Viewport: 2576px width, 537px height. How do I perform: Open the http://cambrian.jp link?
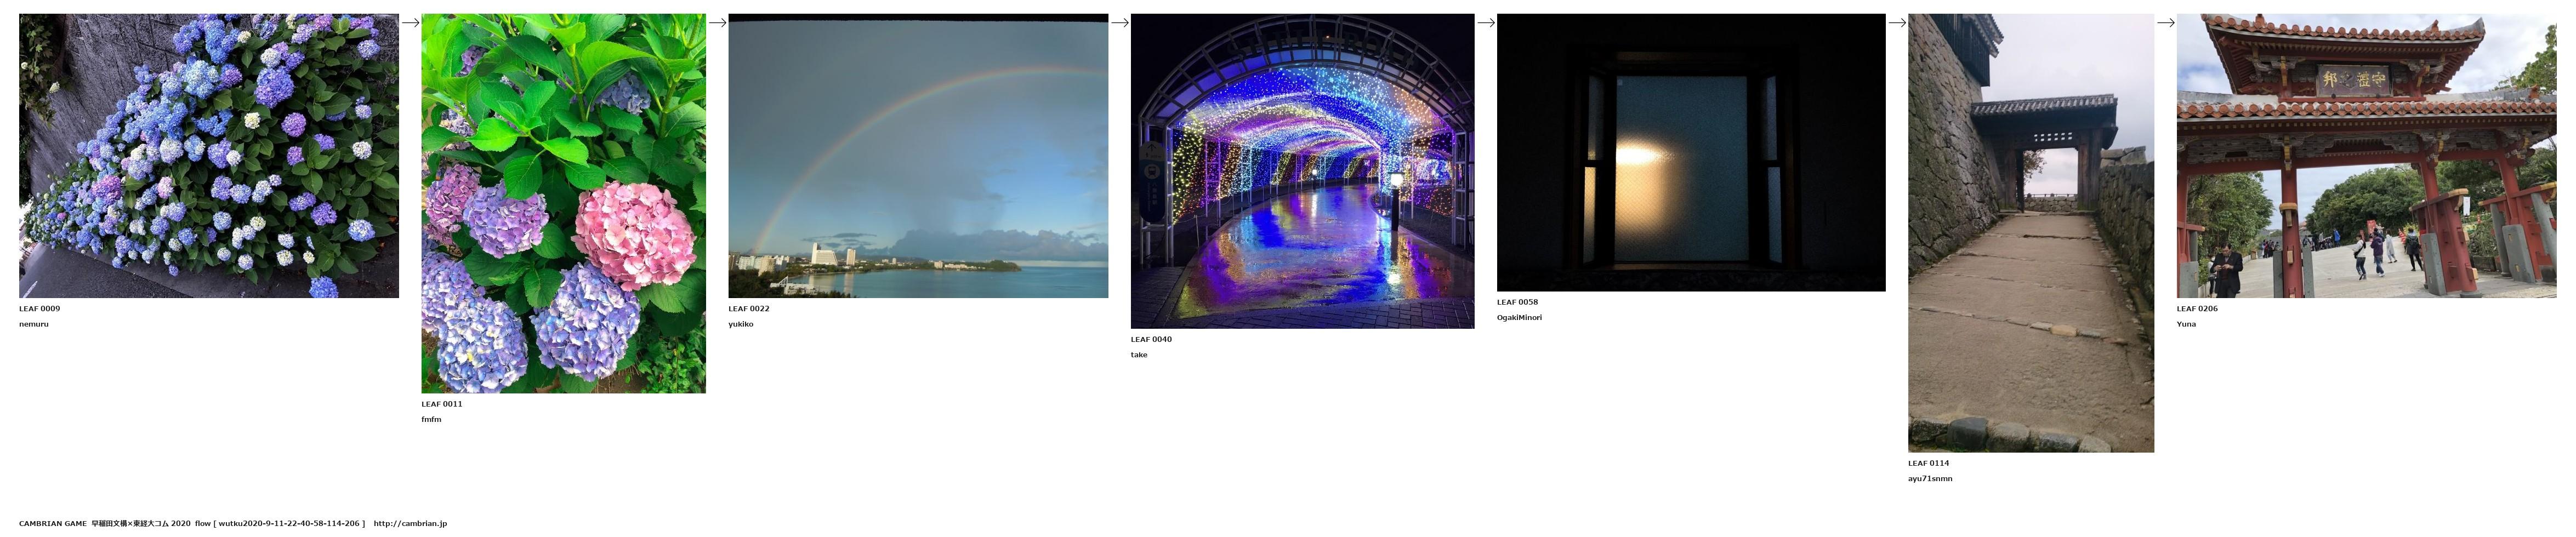[410, 524]
